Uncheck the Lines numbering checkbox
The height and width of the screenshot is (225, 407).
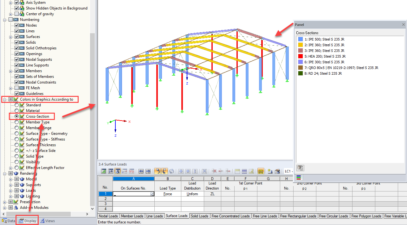pos(17,31)
